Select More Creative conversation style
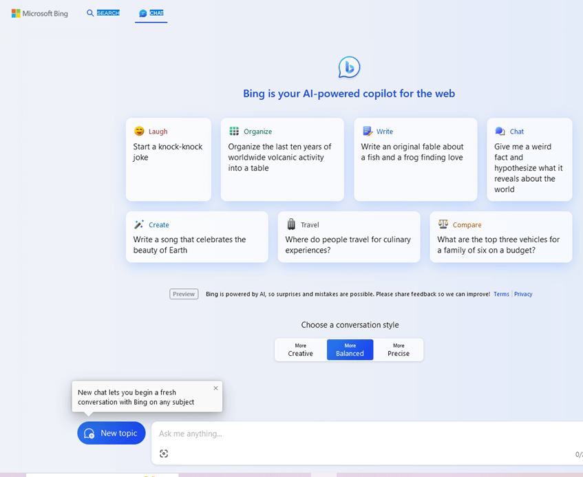Image resolution: width=583 pixels, height=477 pixels. point(300,350)
